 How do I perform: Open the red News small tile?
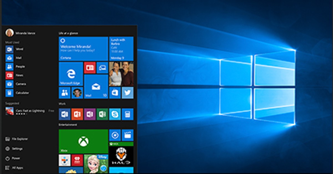(90, 68)
